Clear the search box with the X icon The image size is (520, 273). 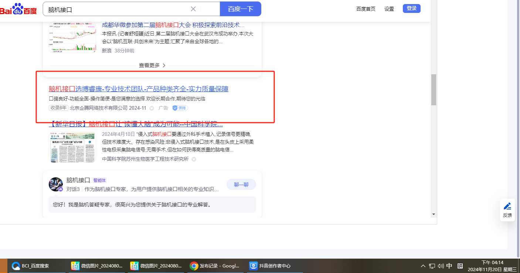193,9
